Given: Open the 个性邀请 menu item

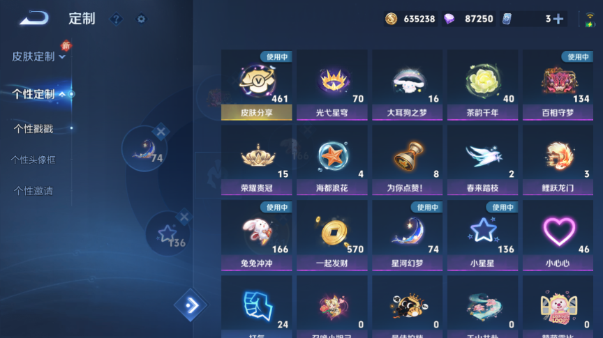Looking at the screenshot, I should [x=33, y=191].
